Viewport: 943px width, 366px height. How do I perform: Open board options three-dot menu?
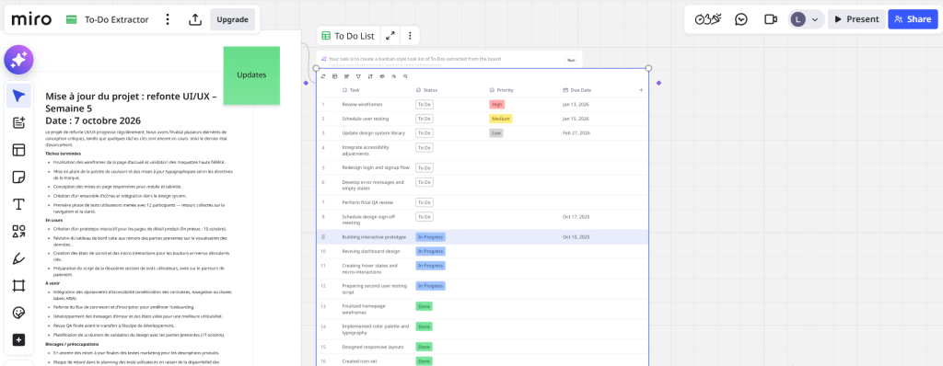(x=168, y=20)
